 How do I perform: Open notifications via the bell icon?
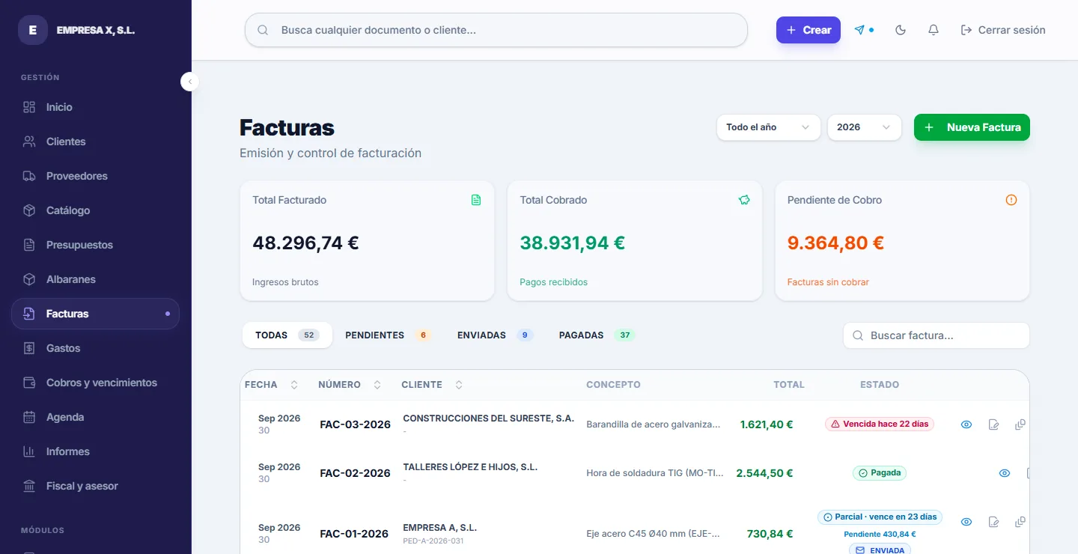(934, 30)
